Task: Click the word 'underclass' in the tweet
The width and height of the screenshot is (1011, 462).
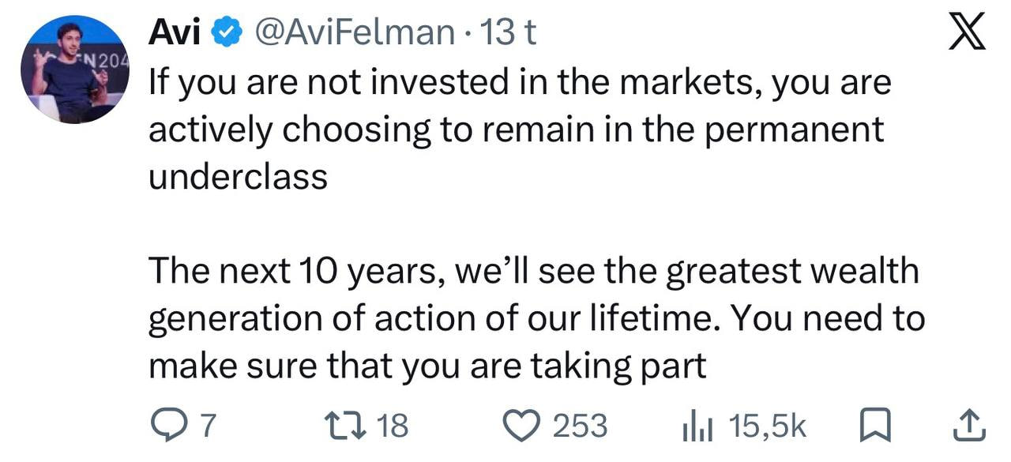Action: (x=238, y=177)
